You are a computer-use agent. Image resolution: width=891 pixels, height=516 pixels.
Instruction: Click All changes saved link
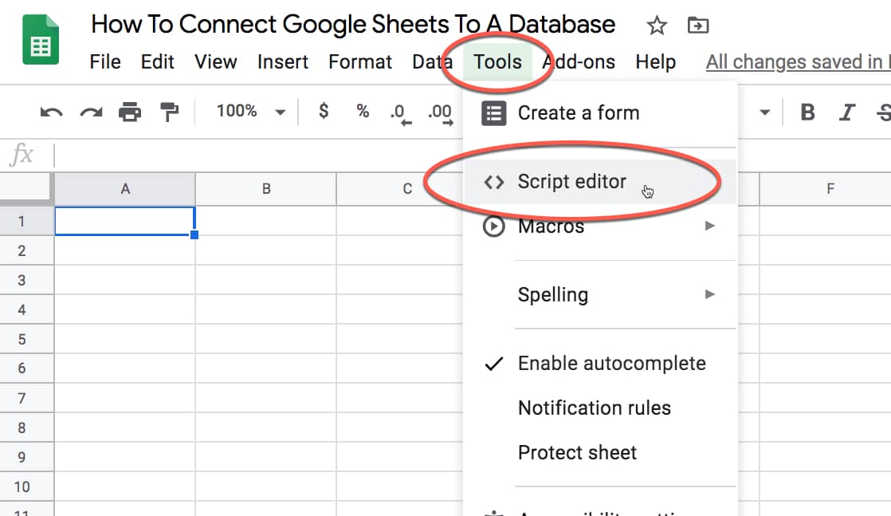797,62
